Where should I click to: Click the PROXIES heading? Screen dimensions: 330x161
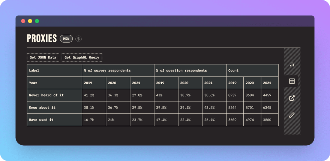(x=42, y=39)
